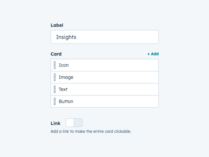This screenshot has width=209, height=157.
Task: Click the drag handle on Text row
Action: [x=55, y=89]
